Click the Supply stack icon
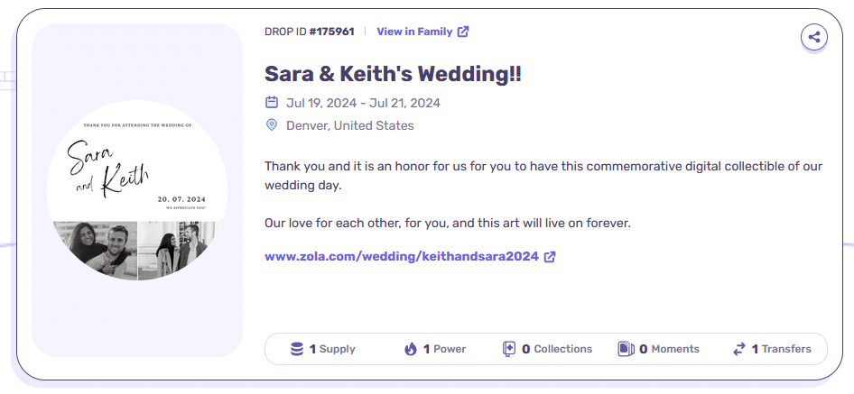Viewport: 854px width, 394px height. tap(297, 349)
